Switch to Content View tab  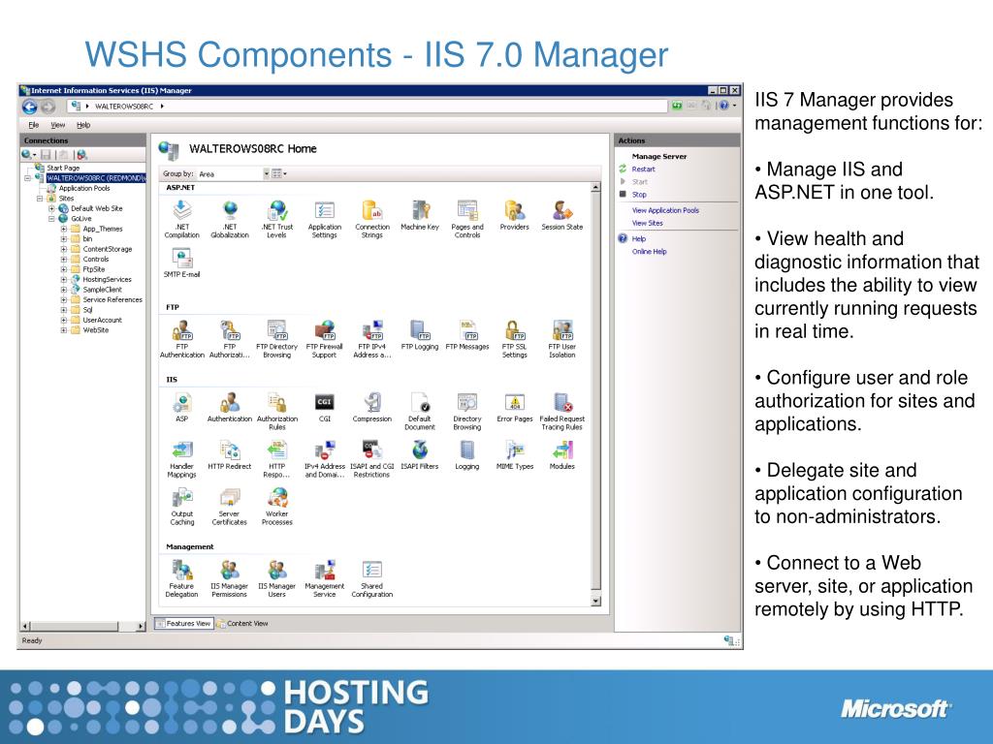coord(242,624)
